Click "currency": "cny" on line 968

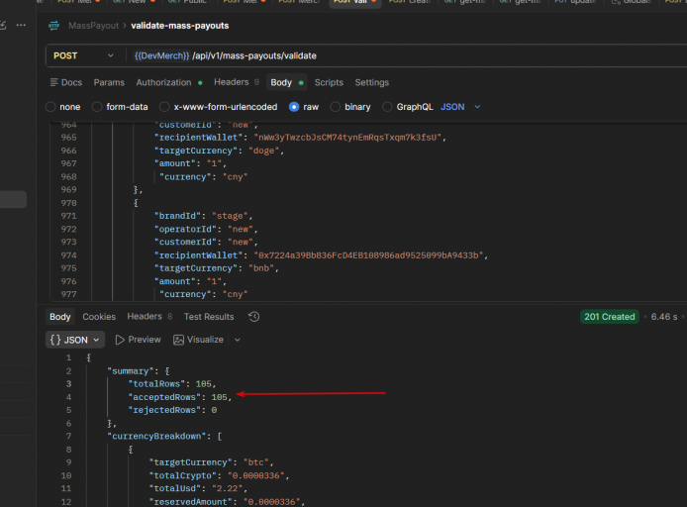(x=203, y=177)
